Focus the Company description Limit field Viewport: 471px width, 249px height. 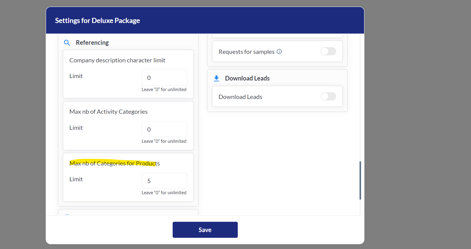[x=164, y=78]
